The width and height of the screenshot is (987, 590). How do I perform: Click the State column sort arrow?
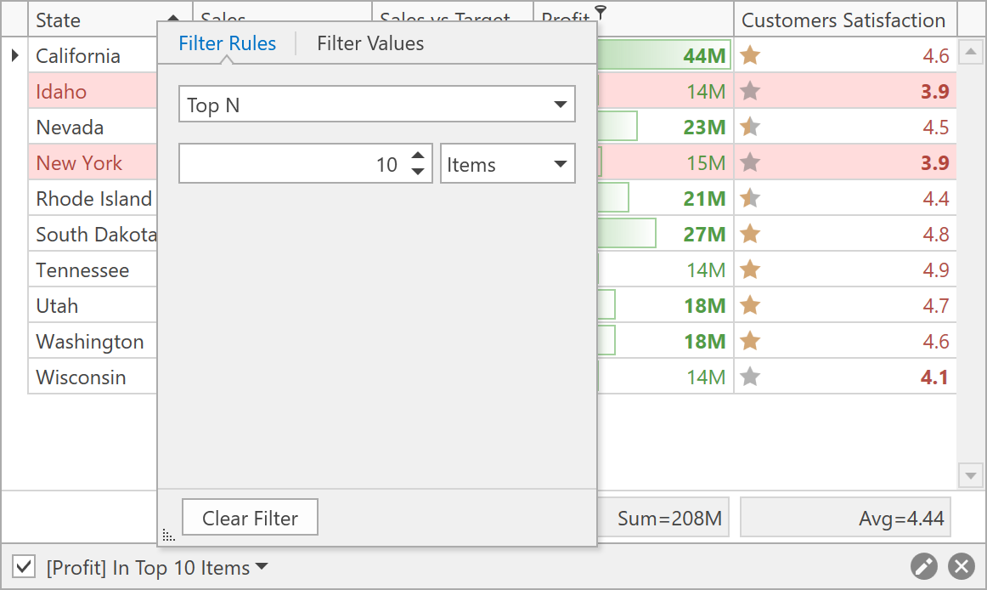(x=173, y=19)
